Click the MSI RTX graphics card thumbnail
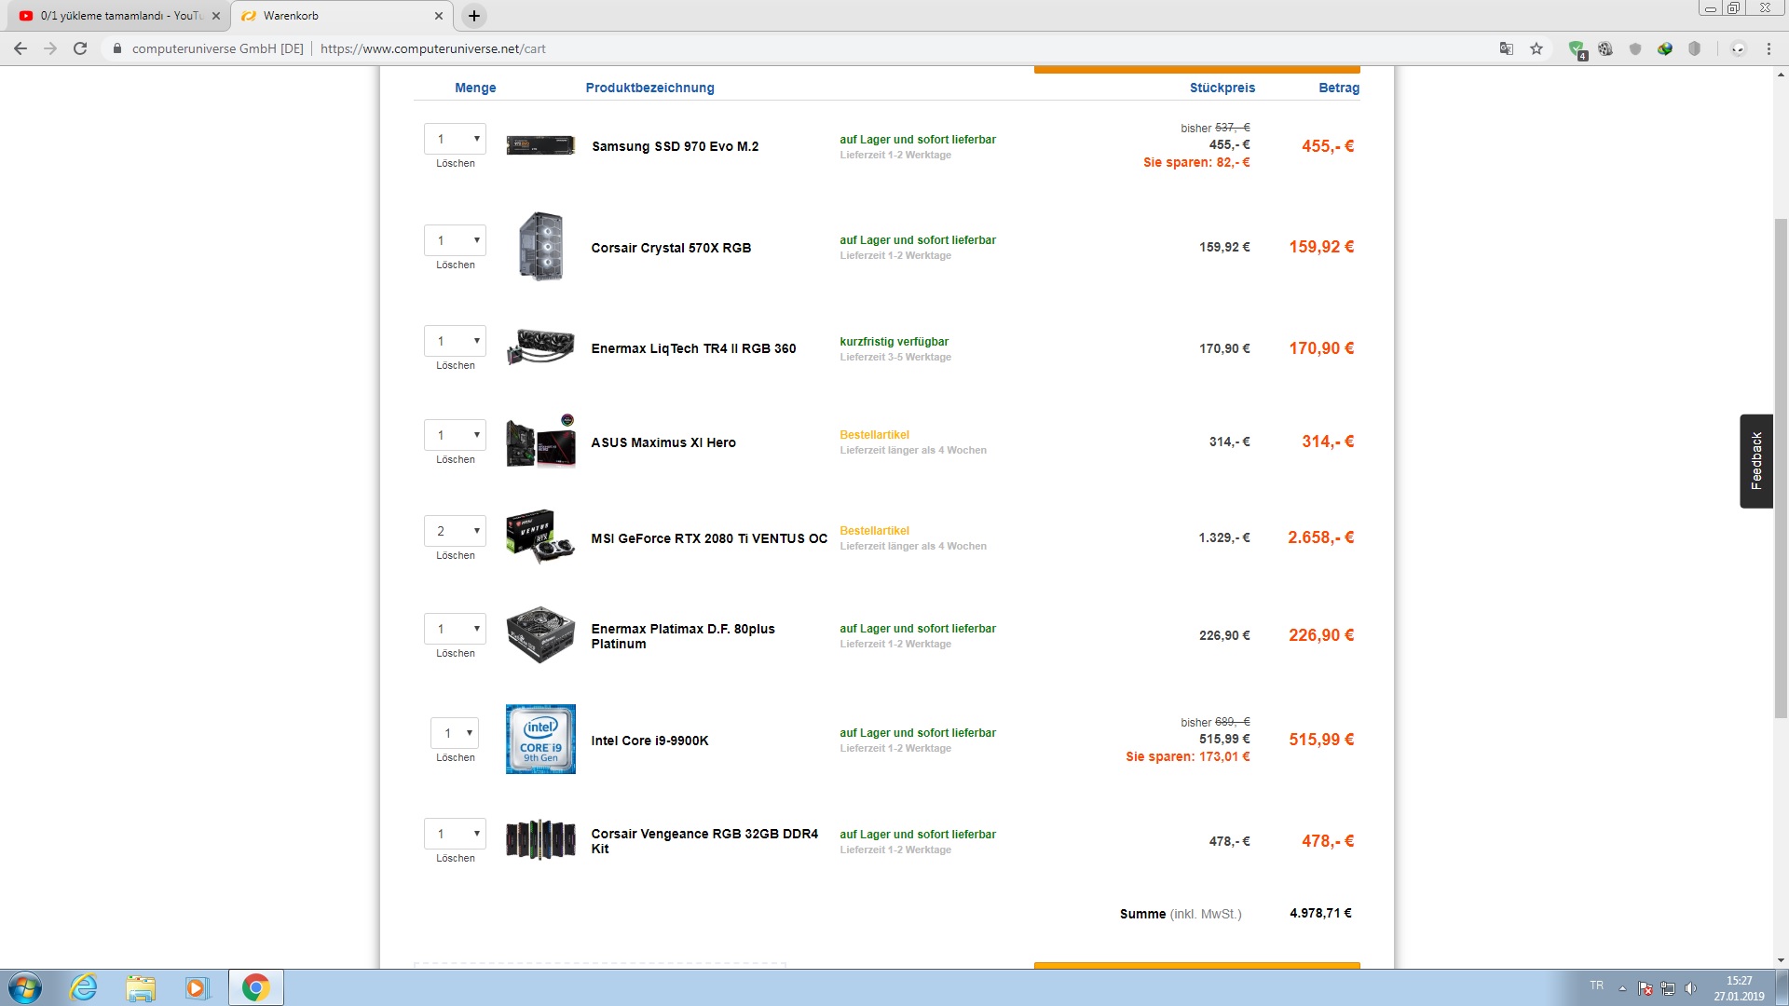The width and height of the screenshot is (1789, 1006). (540, 537)
